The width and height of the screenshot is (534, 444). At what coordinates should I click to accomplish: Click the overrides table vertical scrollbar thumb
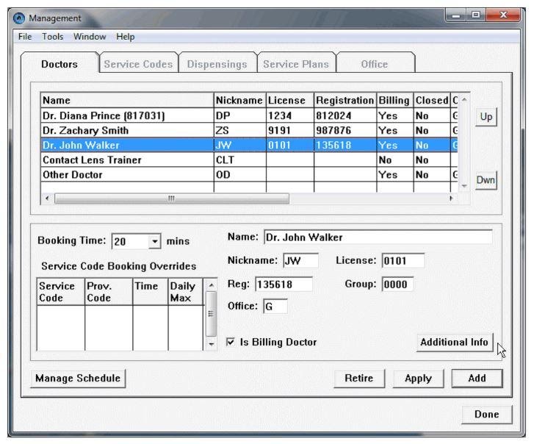[x=211, y=313]
